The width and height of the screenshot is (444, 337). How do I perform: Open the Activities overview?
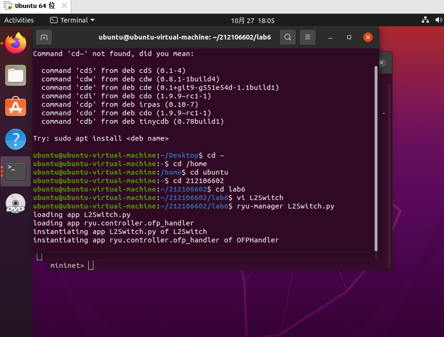pyautogui.click(x=19, y=20)
